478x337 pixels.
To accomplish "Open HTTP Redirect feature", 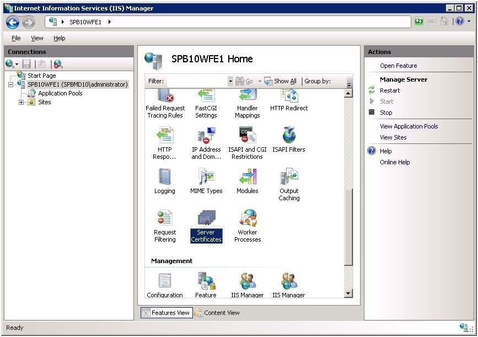I will (289, 100).
